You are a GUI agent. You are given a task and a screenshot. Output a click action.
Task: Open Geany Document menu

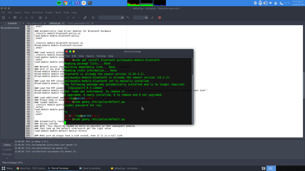coord(37,12)
